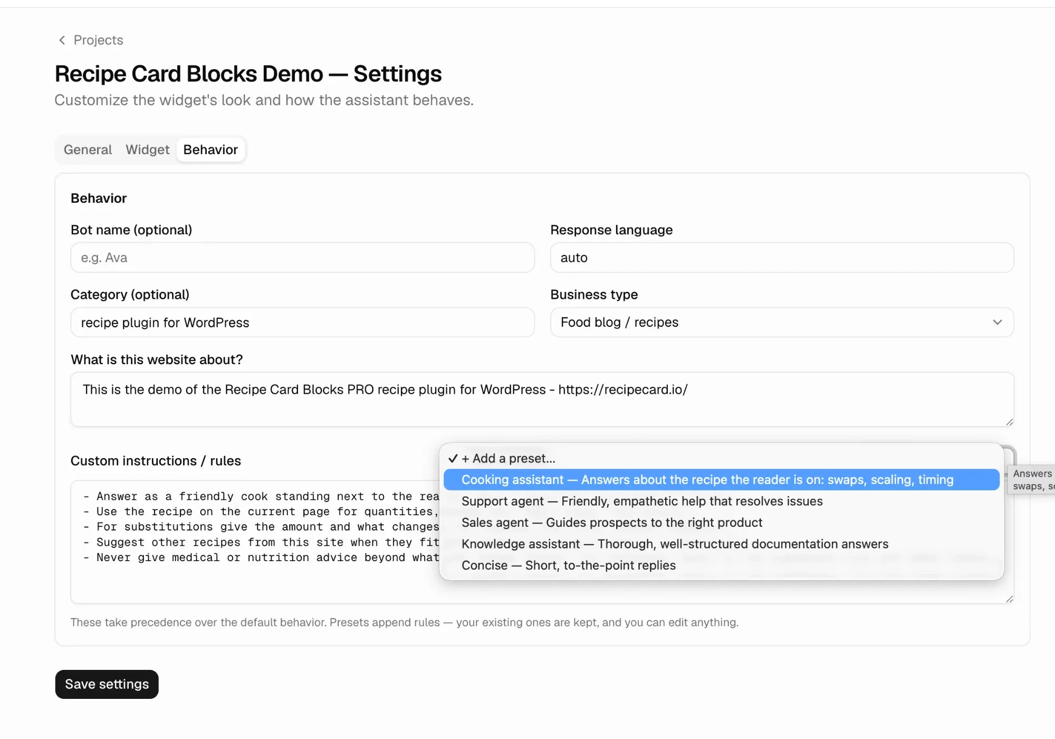This screenshot has height=739, width=1055.
Task: Select the '+ Add a preset...' option
Action: (x=721, y=458)
